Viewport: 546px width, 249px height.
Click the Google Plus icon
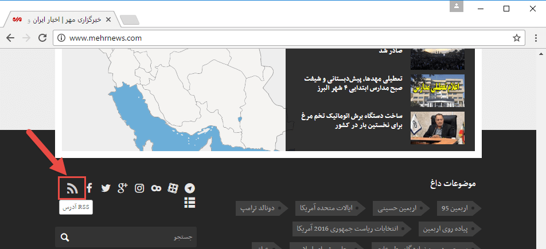(x=122, y=188)
